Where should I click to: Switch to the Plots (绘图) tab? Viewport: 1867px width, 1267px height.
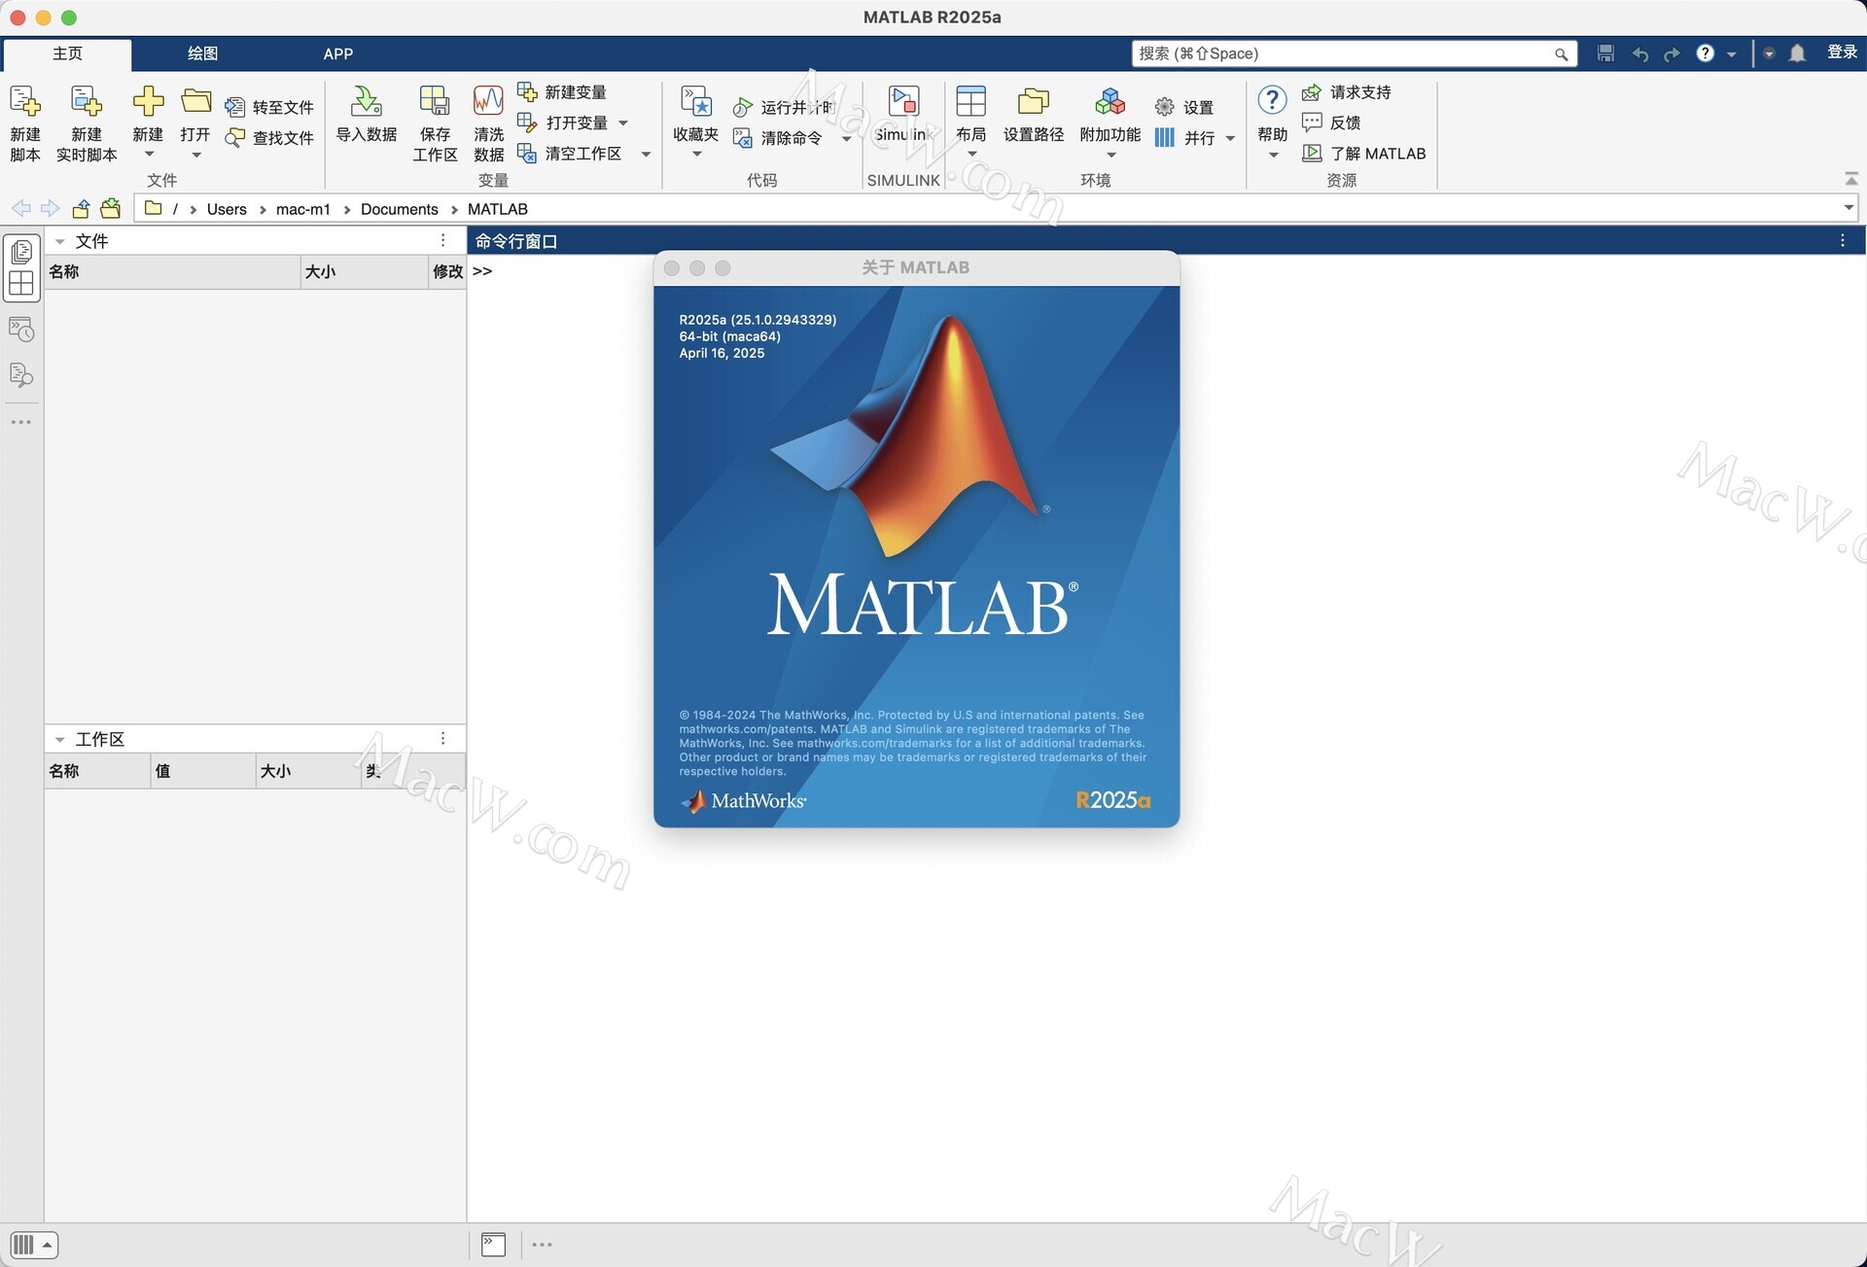[x=202, y=53]
